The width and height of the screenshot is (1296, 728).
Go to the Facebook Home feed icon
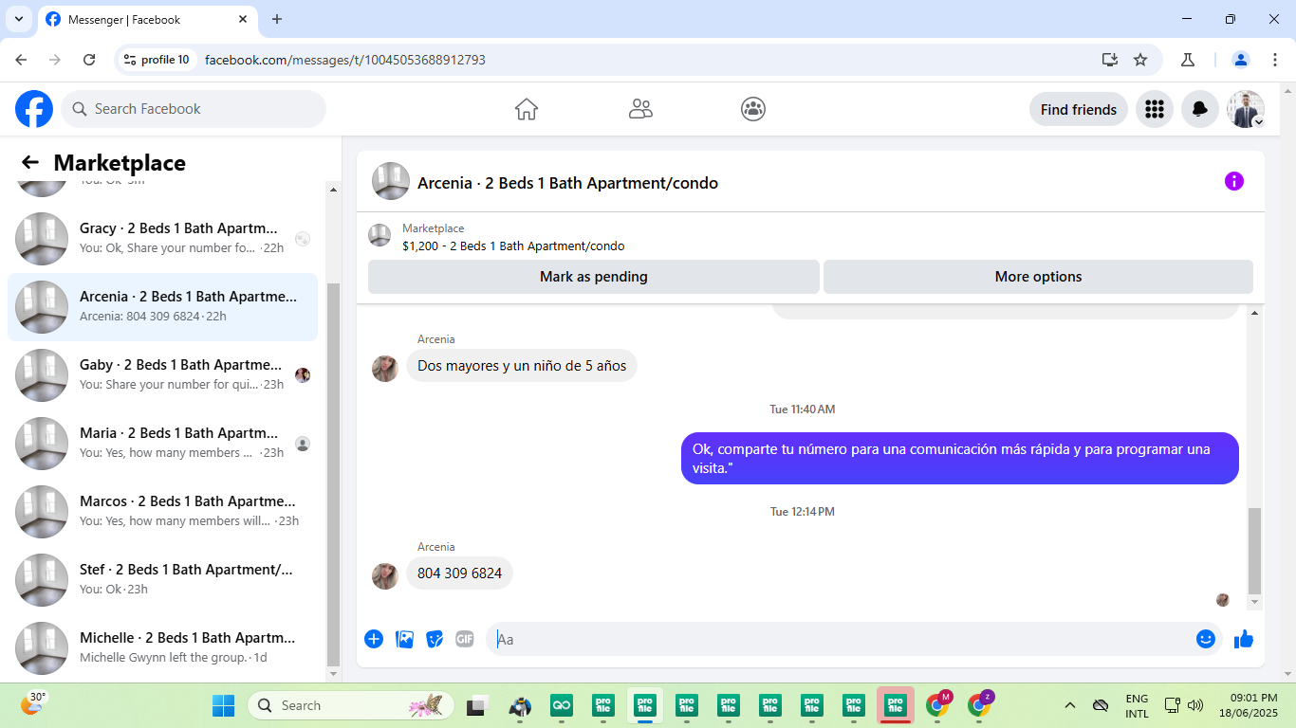tap(527, 109)
